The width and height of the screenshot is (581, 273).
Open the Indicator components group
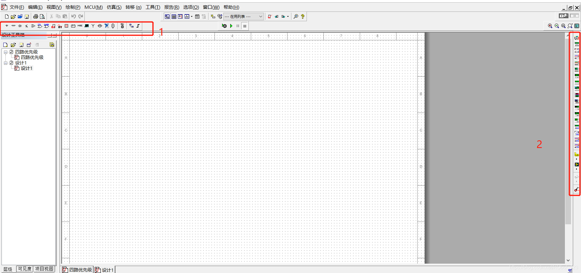[x=67, y=26]
